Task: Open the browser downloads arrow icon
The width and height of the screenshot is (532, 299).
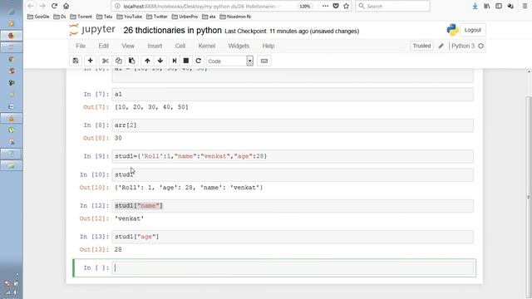Action: tap(475, 6)
